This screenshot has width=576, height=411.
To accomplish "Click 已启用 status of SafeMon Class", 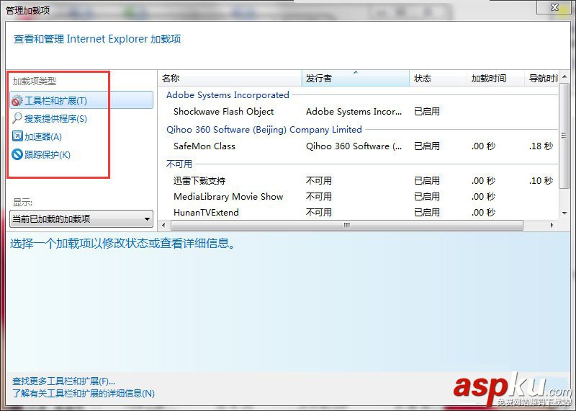I will tap(427, 146).
